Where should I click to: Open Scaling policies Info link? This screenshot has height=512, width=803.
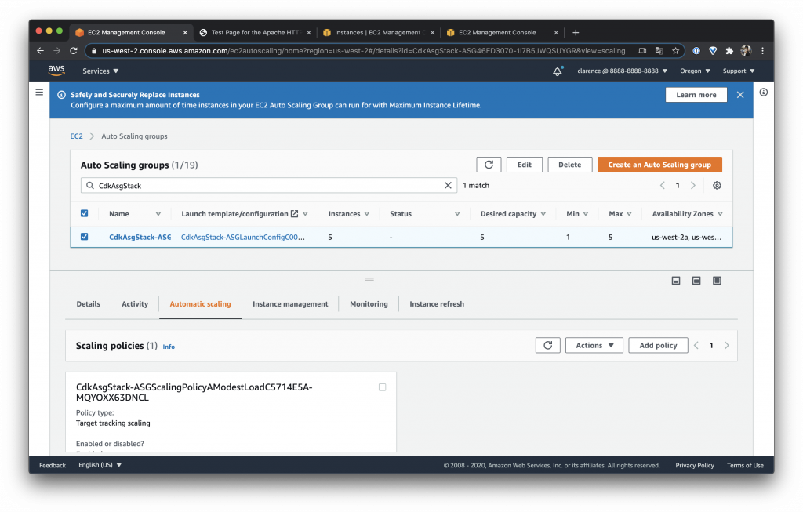(169, 347)
